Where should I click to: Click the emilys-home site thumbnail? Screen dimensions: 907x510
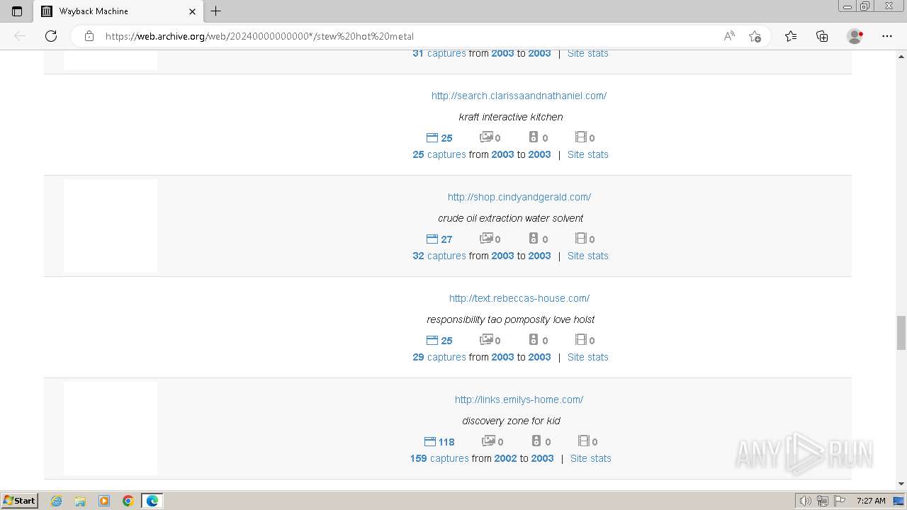[111, 429]
